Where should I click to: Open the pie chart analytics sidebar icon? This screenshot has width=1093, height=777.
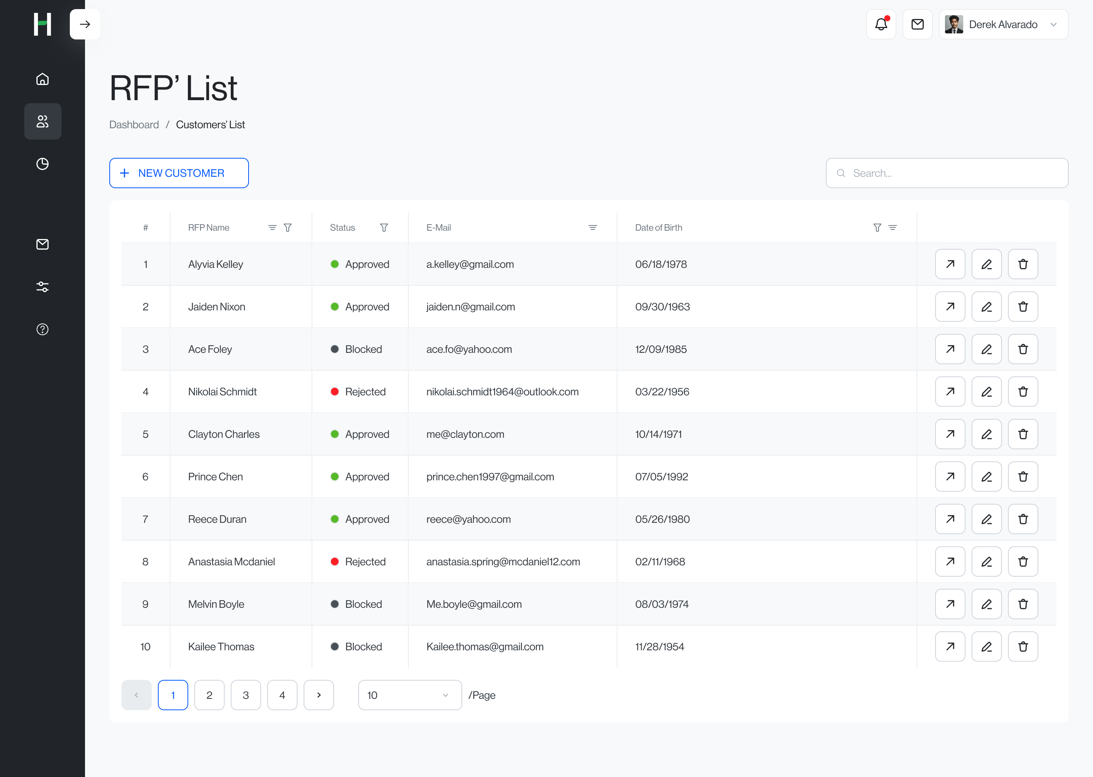click(43, 164)
